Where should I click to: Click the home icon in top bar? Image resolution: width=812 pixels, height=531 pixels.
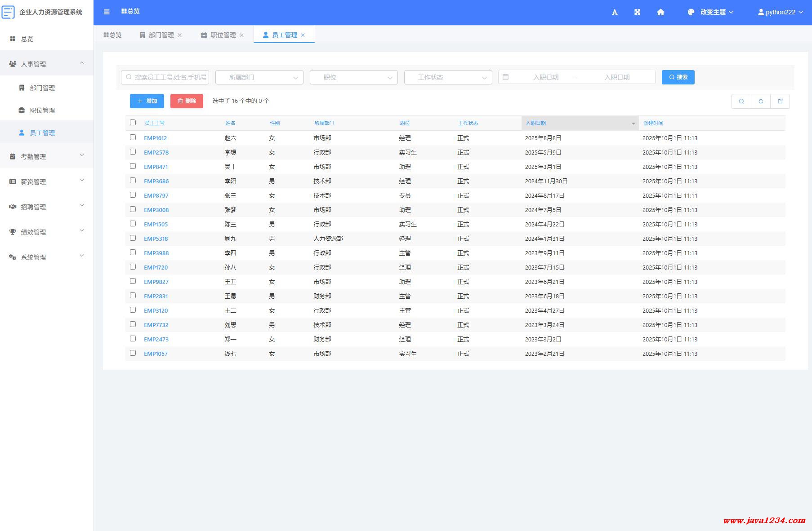660,12
